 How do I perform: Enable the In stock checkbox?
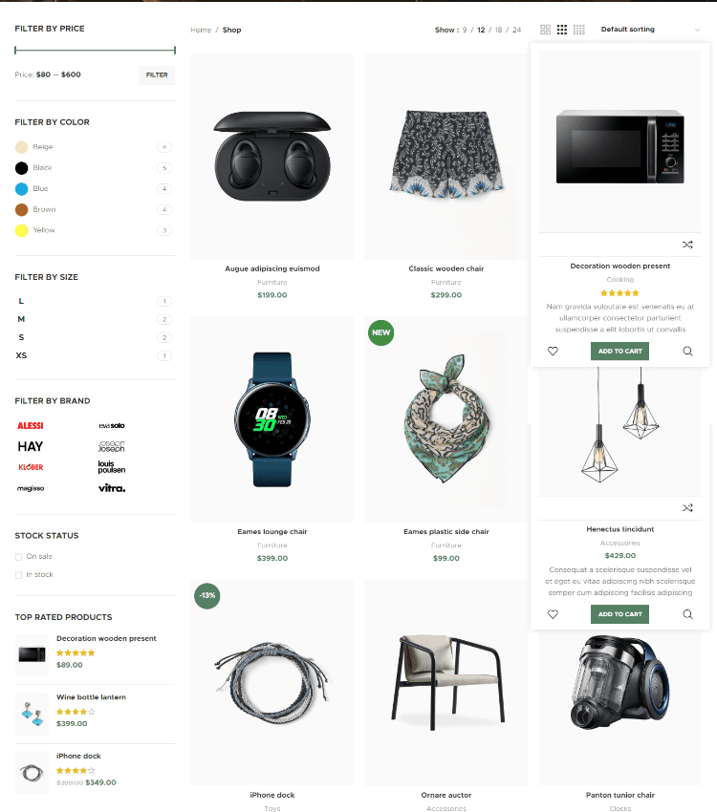coord(19,575)
